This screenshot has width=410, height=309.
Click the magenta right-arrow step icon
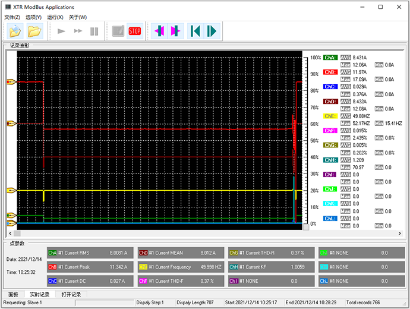(175, 30)
